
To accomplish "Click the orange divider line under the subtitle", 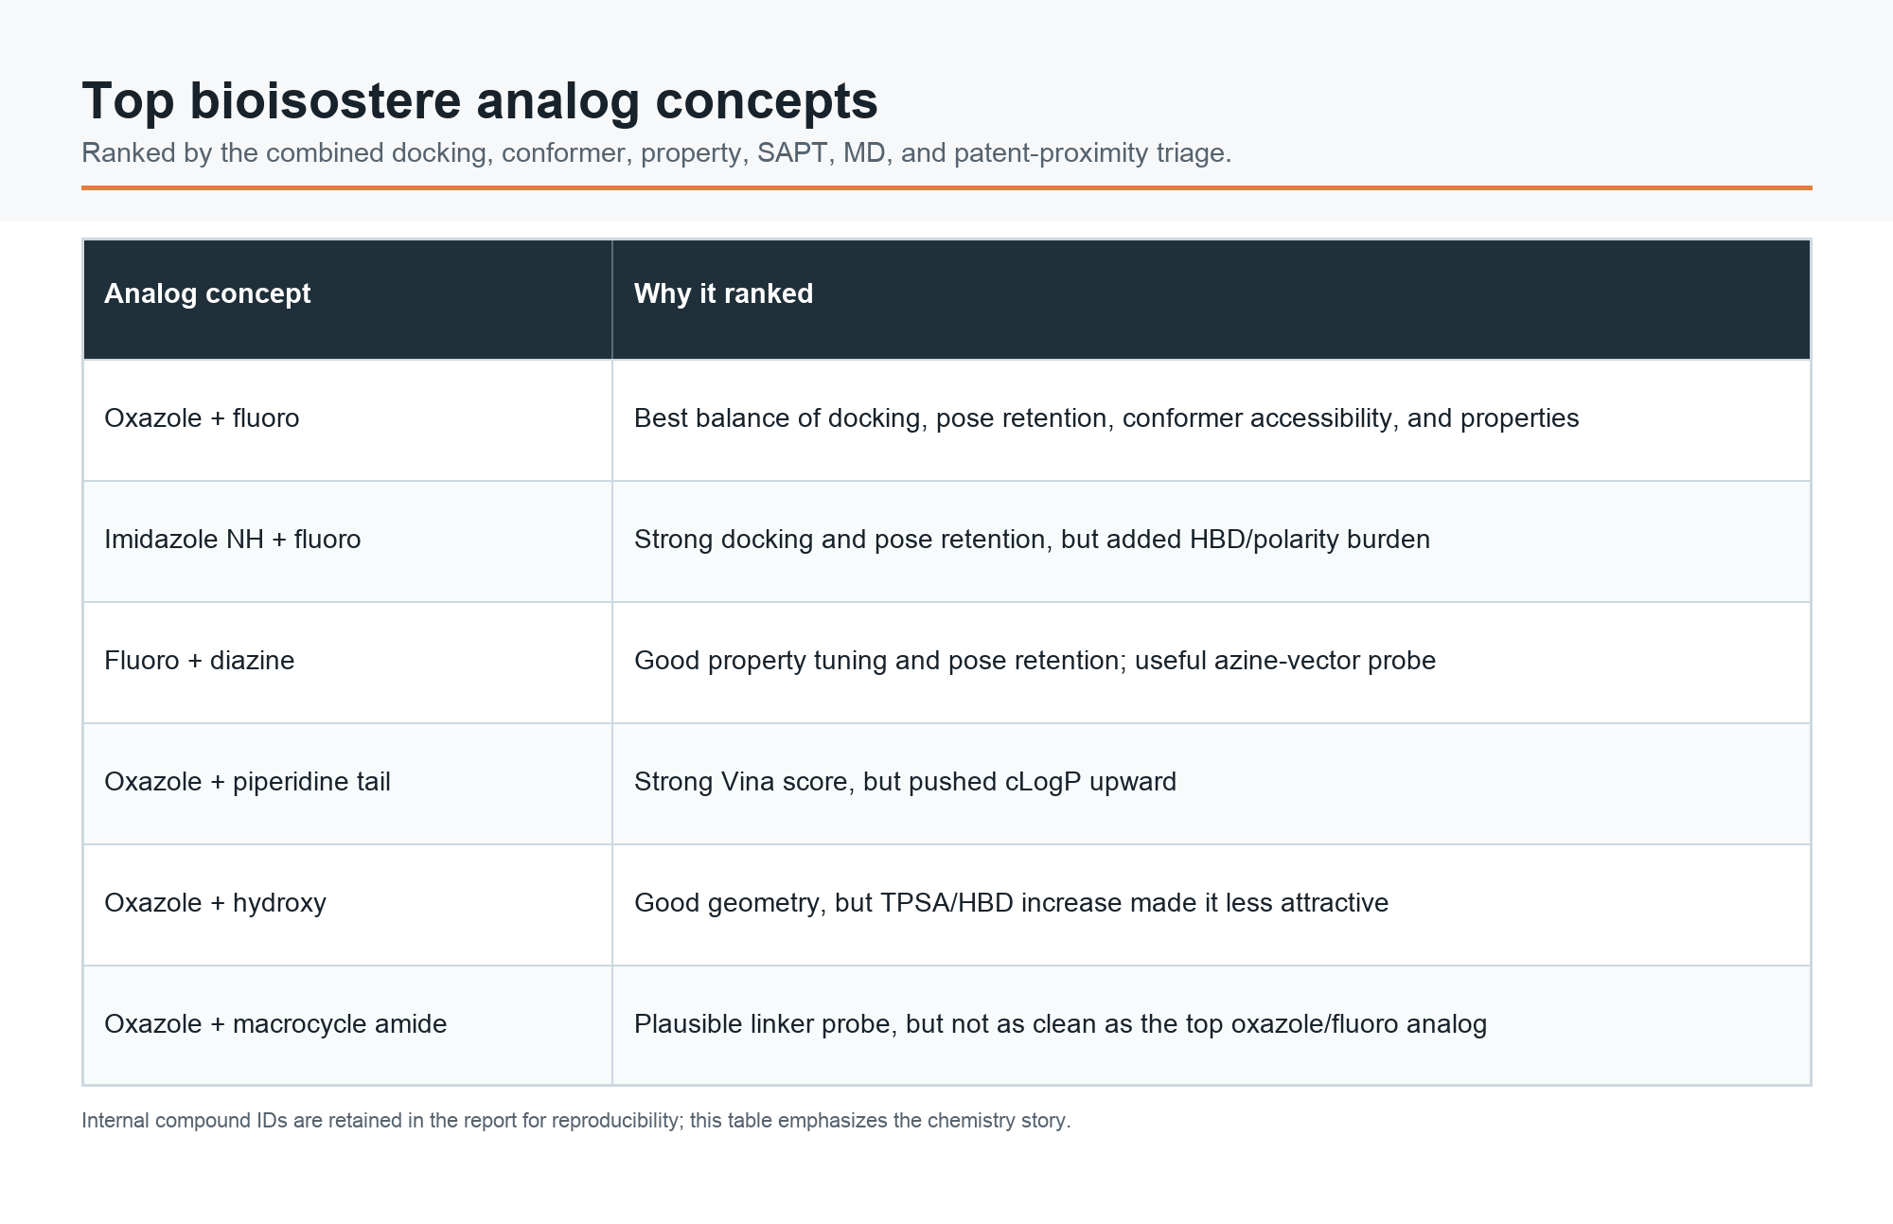I will point(946,187).
